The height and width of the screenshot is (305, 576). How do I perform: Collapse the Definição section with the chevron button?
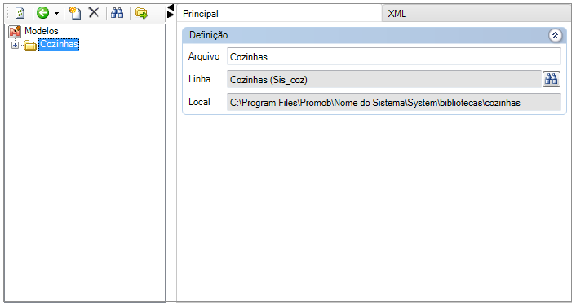(x=555, y=35)
